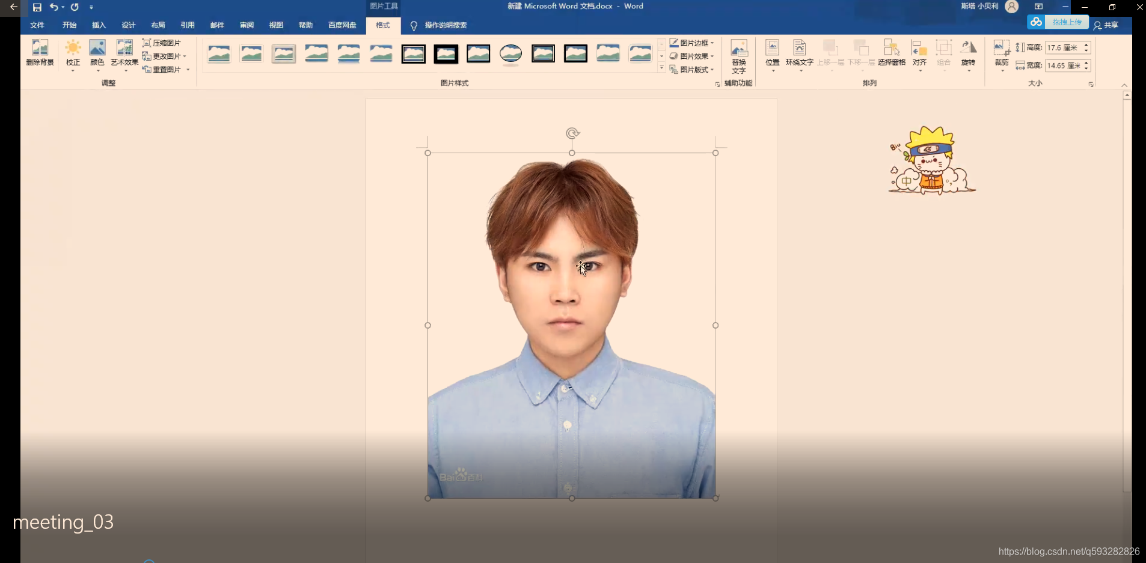Screen dimensions: 1146x563
Task: Open the Undo history dropdown arrow
Action: pyautogui.click(x=63, y=7)
